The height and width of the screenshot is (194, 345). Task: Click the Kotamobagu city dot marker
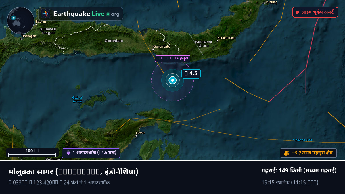217,41
